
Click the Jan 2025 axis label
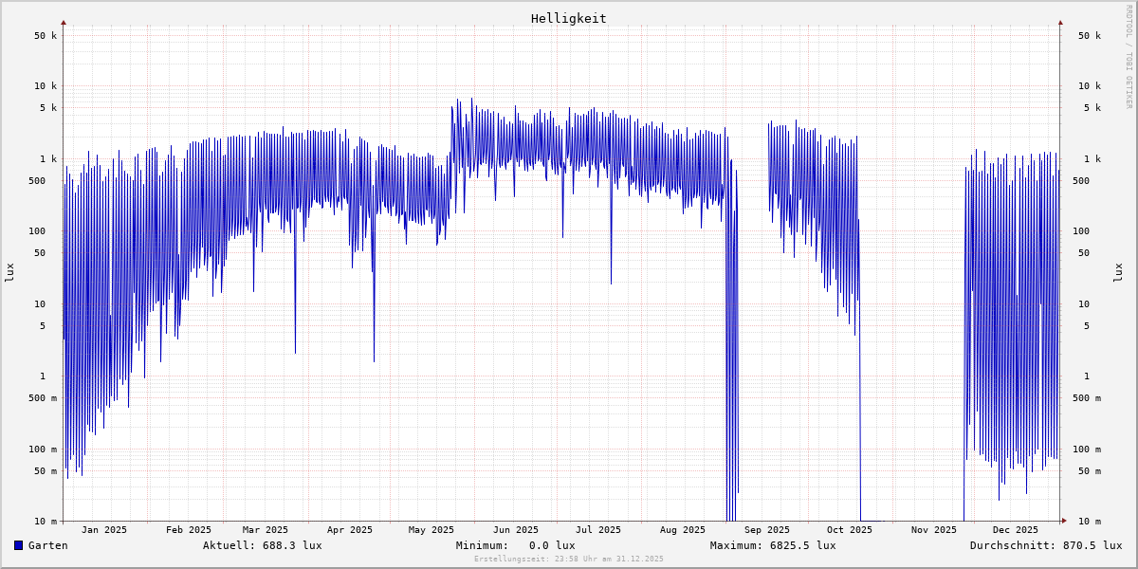click(104, 530)
